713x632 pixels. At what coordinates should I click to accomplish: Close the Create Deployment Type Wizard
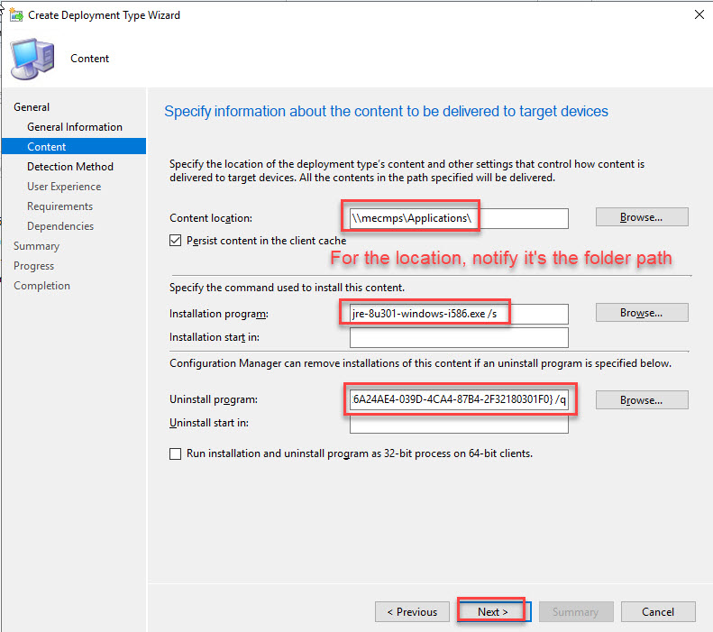pyautogui.click(x=699, y=15)
